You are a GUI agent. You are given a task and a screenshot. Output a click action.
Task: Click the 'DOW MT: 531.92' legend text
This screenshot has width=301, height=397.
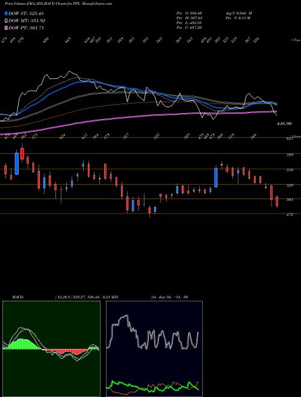click(27, 21)
